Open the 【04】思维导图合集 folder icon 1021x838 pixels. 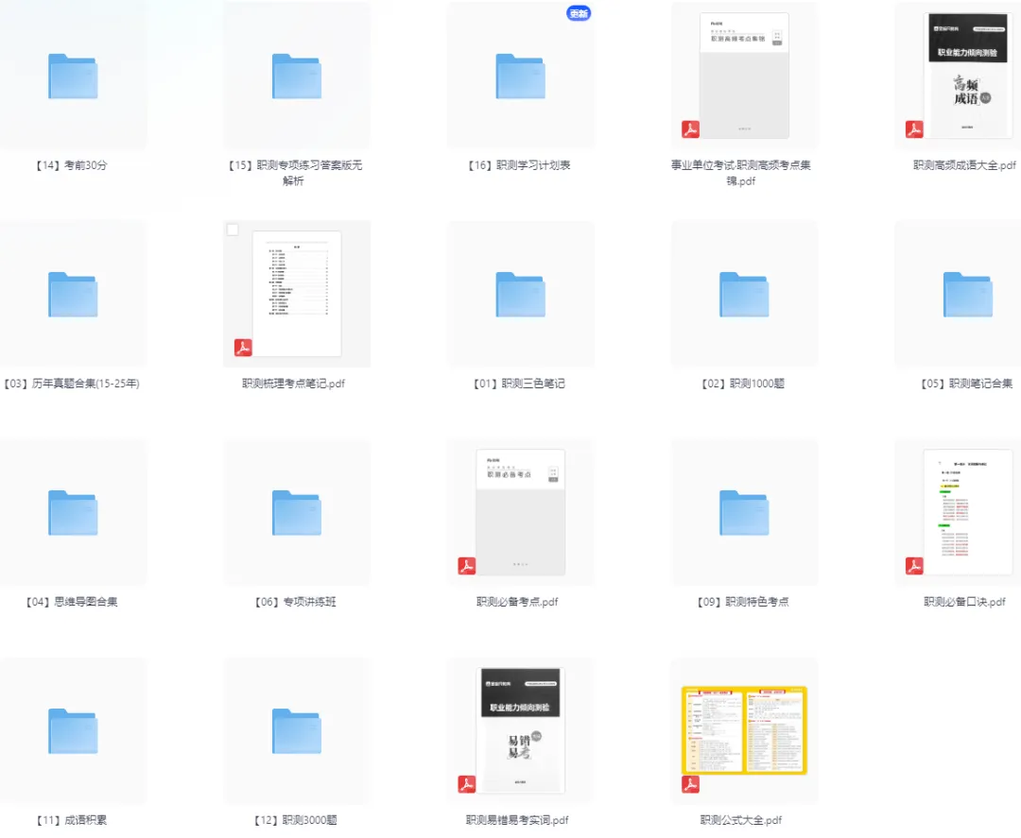pos(73,513)
